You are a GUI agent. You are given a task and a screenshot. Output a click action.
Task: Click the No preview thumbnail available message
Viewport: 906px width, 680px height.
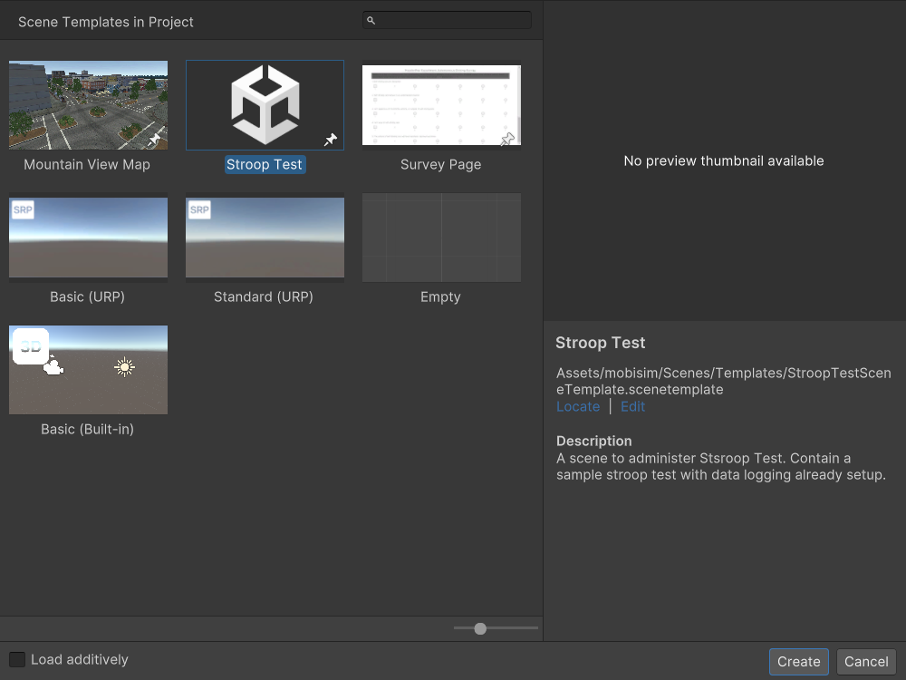tap(724, 160)
